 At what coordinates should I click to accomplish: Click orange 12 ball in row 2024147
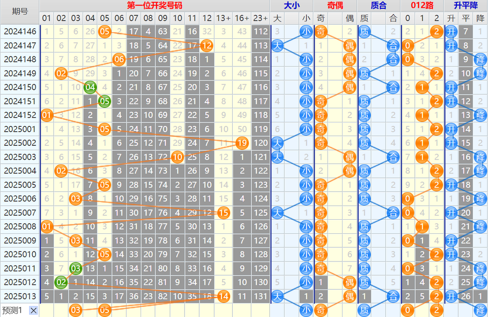(207, 46)
